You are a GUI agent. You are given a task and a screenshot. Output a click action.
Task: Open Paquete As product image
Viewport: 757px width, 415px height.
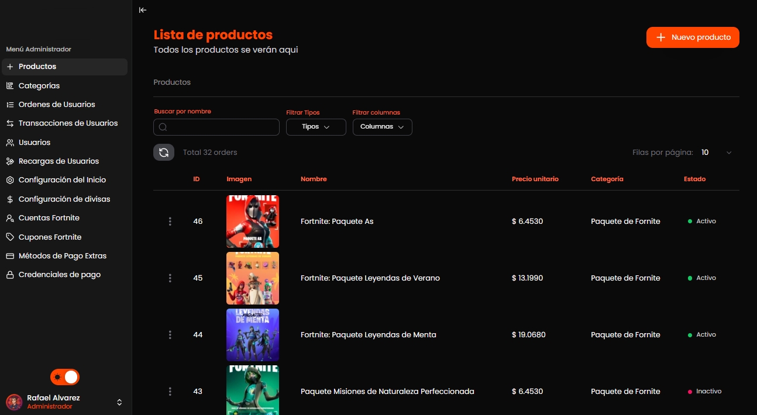point(253,222)
